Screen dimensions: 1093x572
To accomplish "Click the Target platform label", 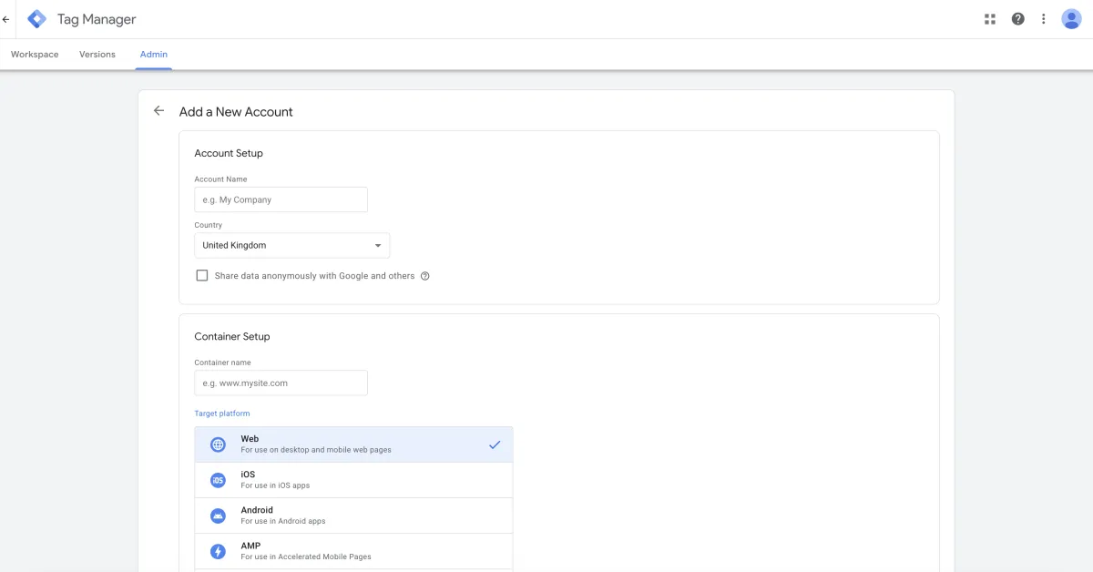I will tap(222, 414).
